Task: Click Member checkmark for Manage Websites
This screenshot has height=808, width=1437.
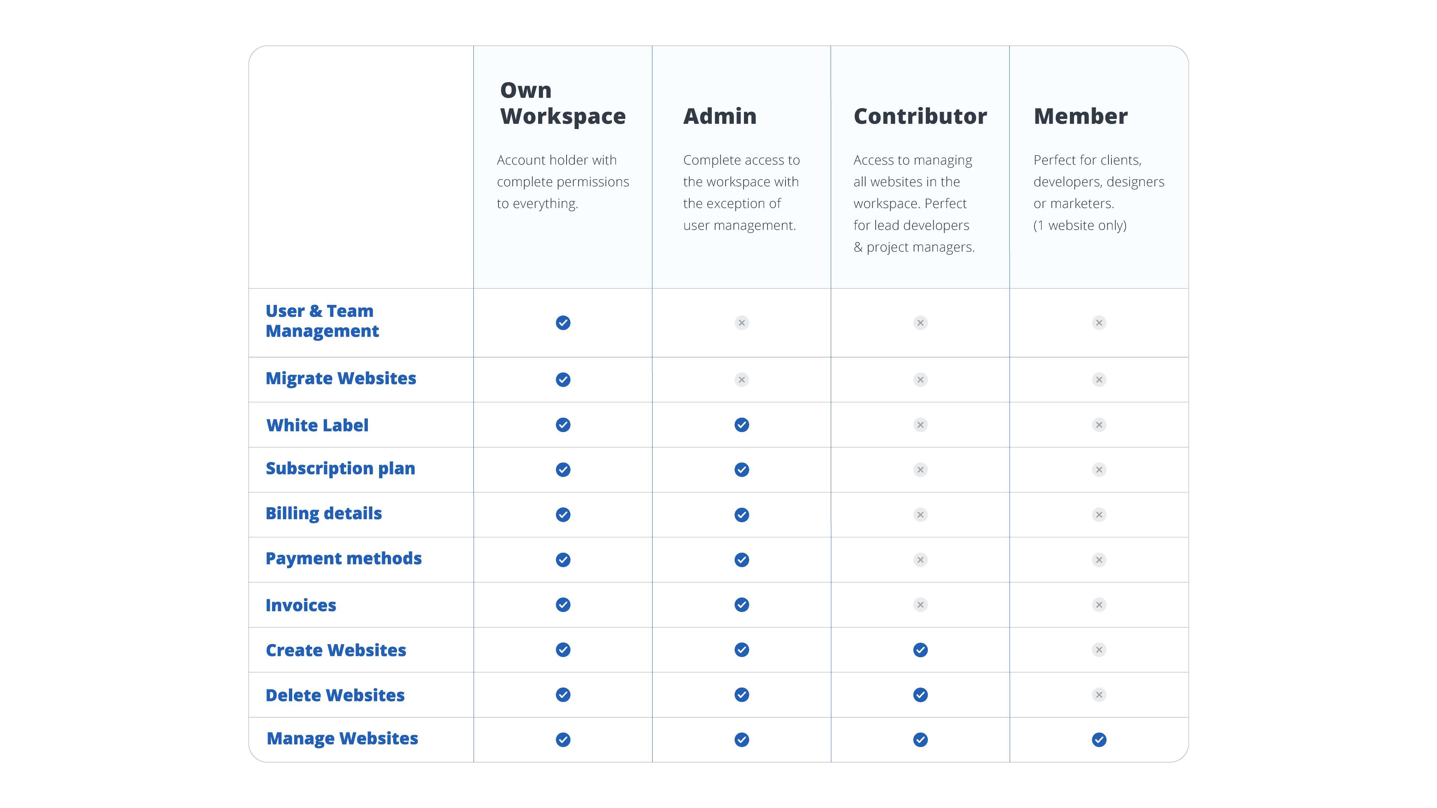Action: click(x=1099, y=740)
